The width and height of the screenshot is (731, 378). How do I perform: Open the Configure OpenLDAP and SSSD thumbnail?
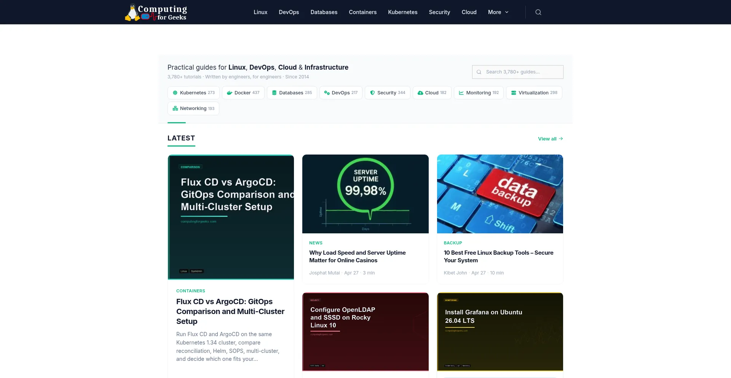pos(365,332)
